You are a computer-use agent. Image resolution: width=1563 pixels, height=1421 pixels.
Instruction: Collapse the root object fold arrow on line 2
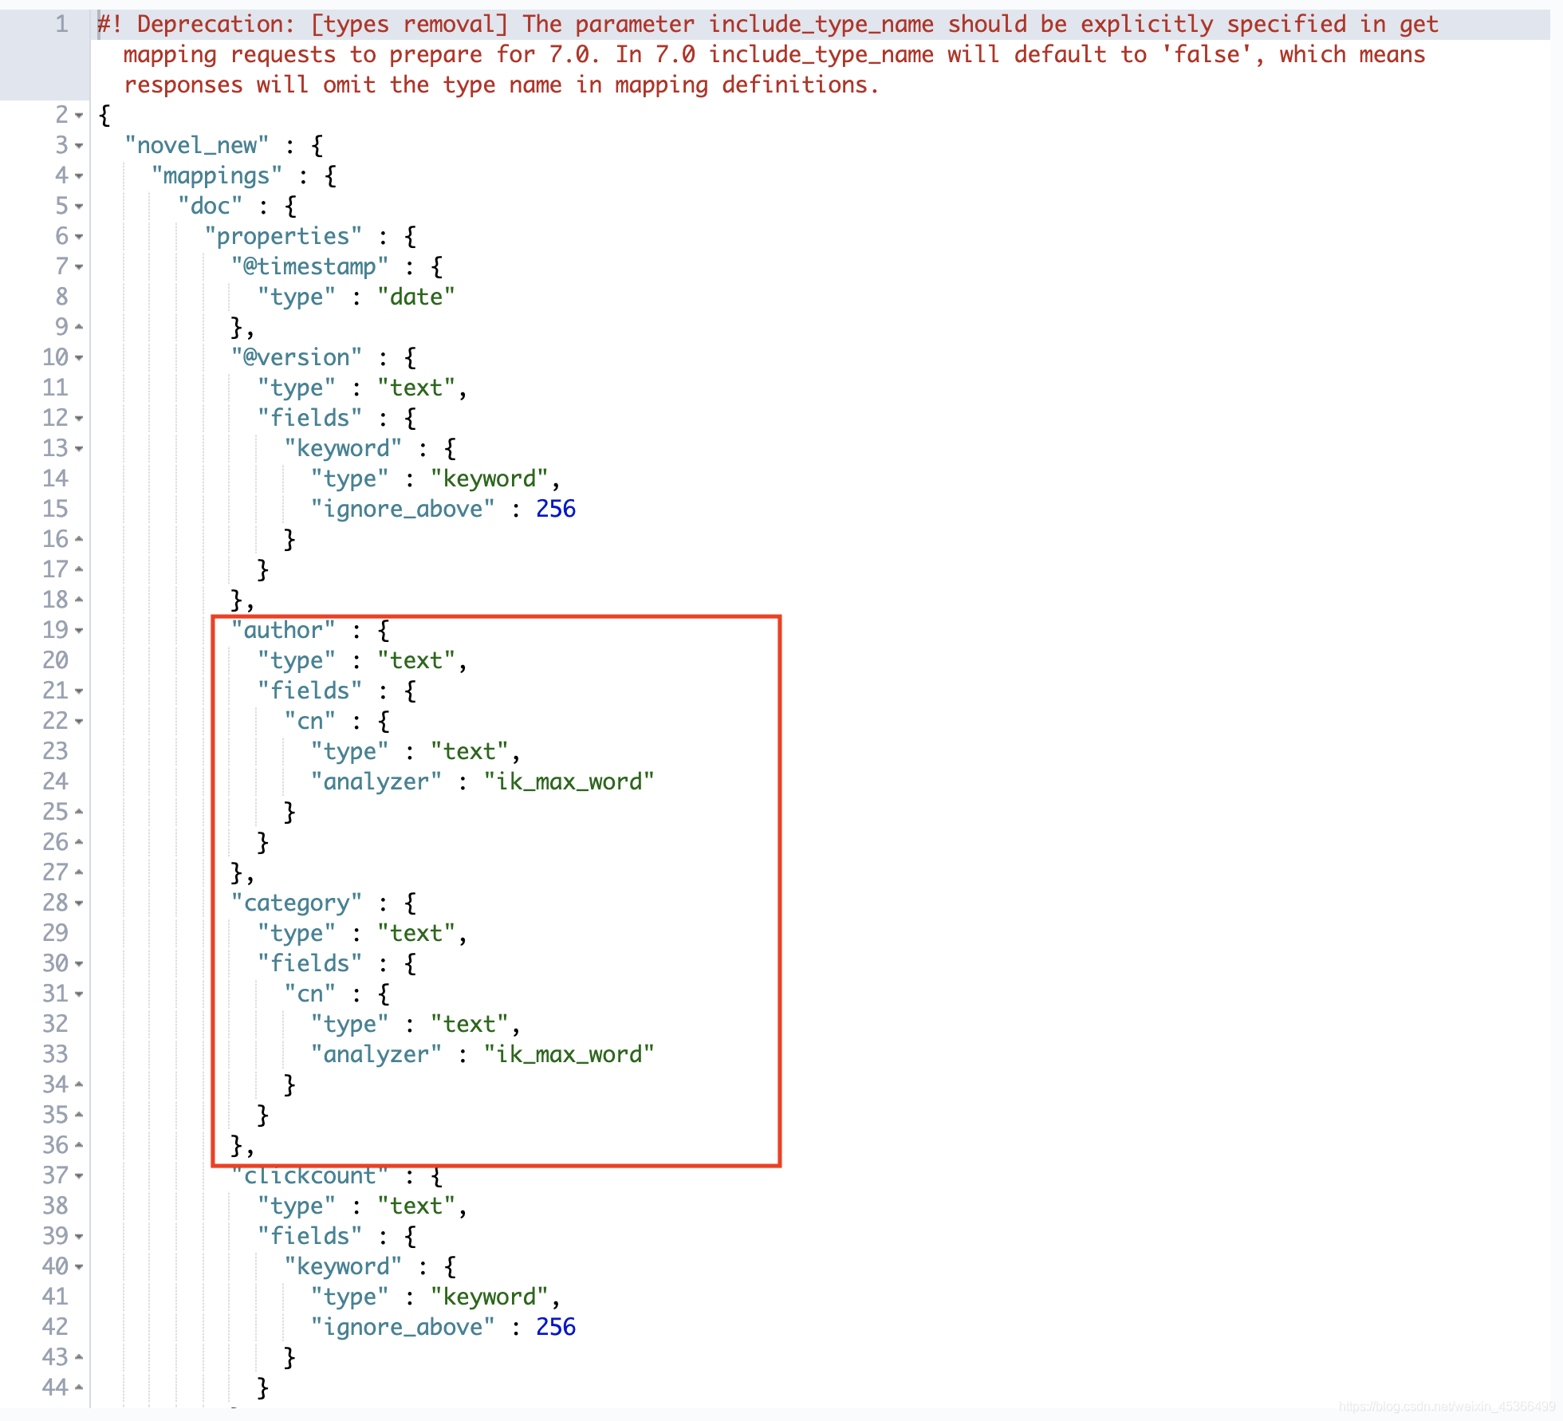[79, 116]
